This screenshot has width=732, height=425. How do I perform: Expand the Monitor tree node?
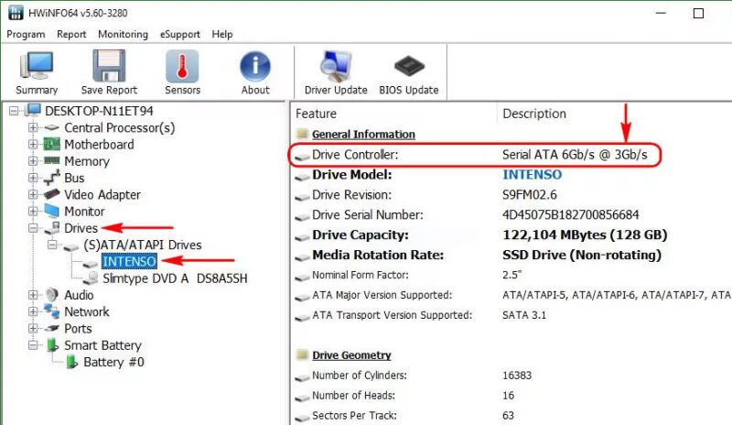(x=33, y=211)
